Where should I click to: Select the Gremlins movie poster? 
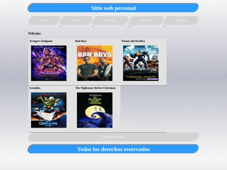[49, 110]
